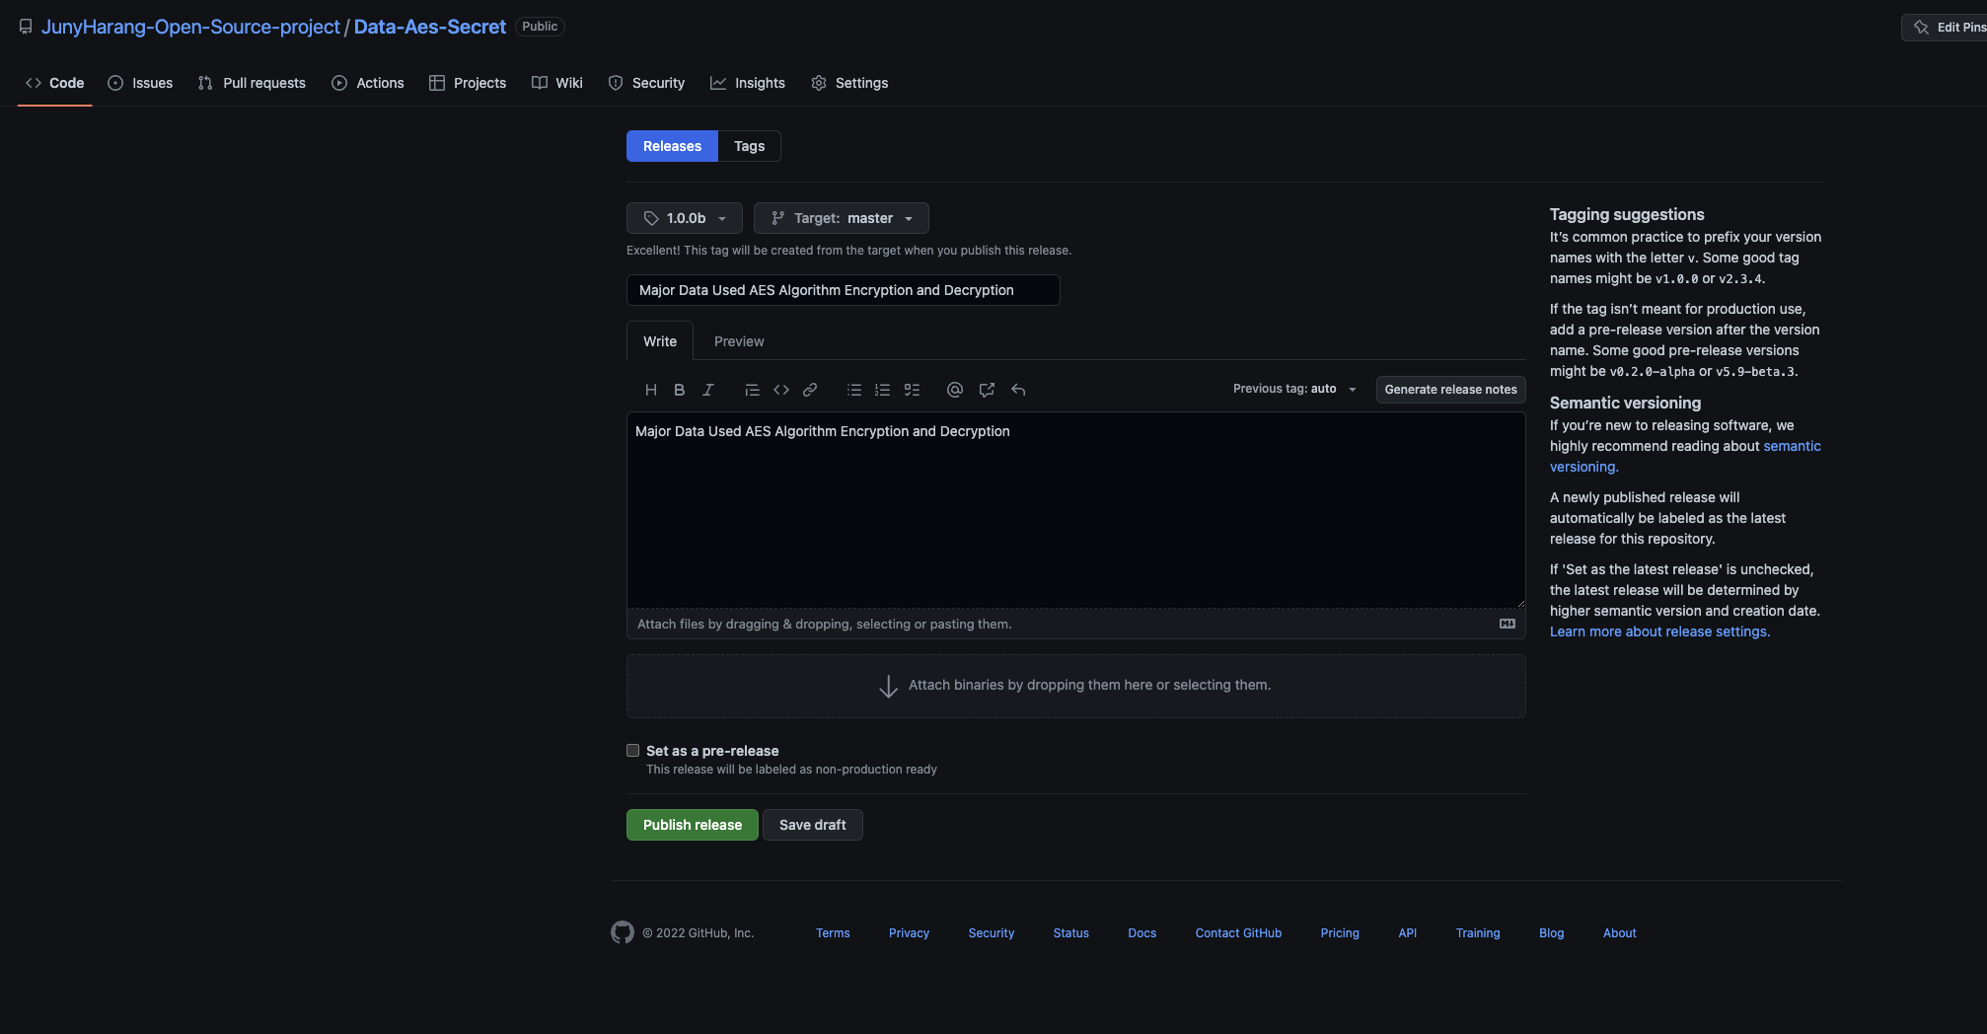Click inside the release description text area
Image resolution: width=1987 pixels, height=1034 pixels.
click(x=1076, y=509)
